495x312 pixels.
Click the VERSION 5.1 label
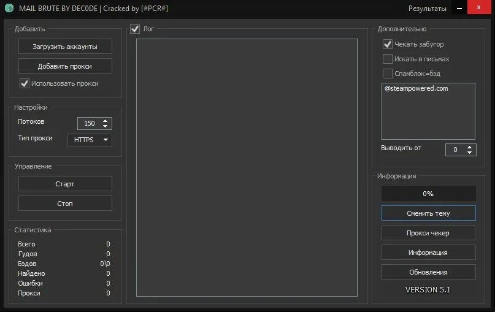[428, 289]
